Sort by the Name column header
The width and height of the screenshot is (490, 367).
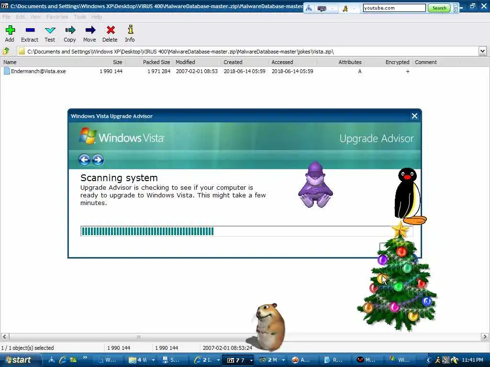pyautogui.click(x=39, y=62)
